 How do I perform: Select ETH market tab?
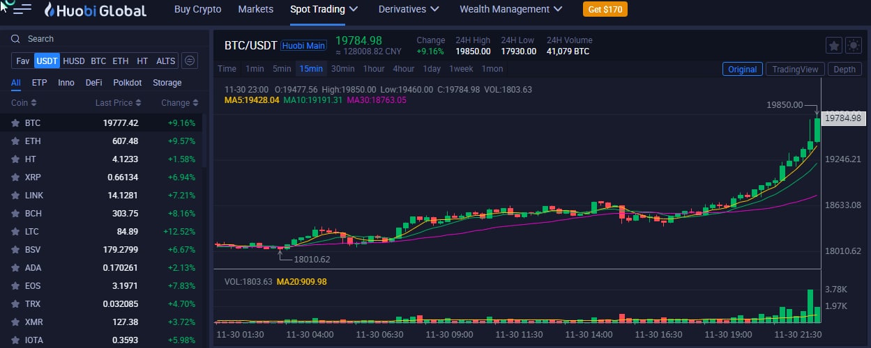(121, 61)
